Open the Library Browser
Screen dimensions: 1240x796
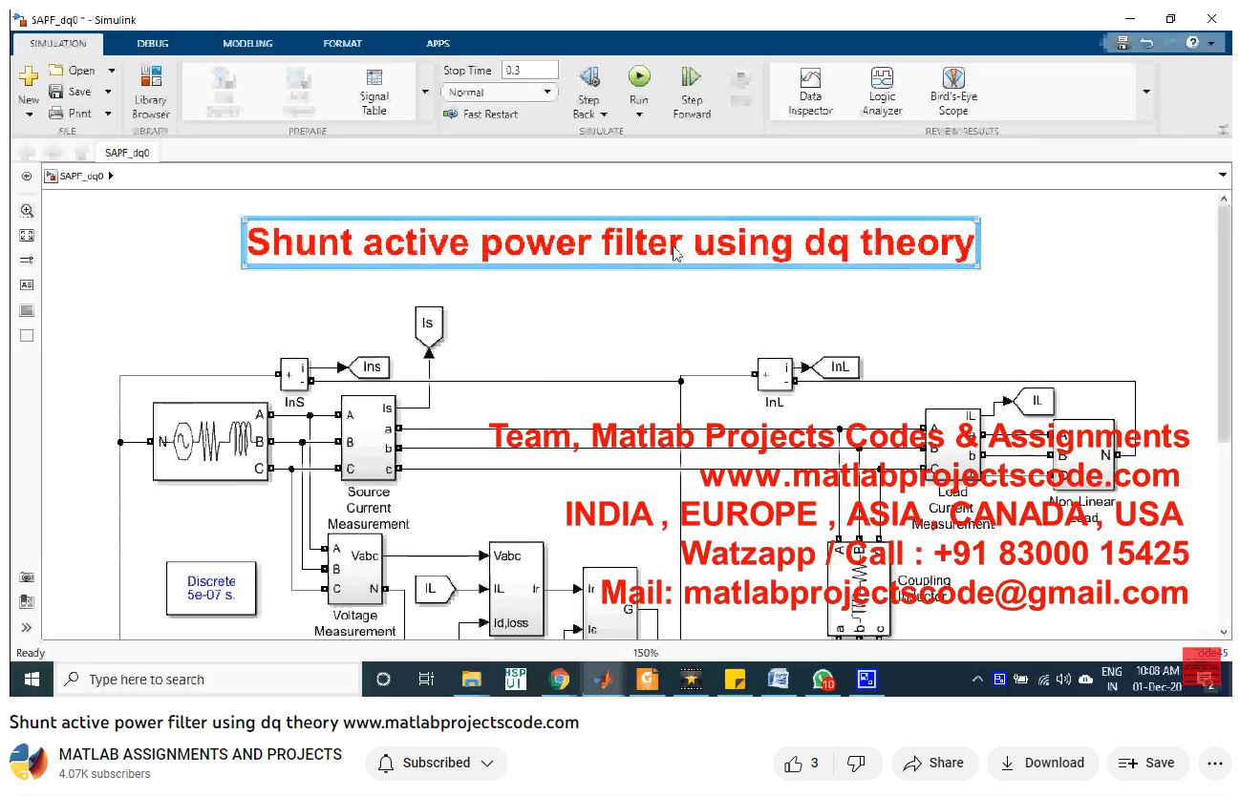point(150,93)
